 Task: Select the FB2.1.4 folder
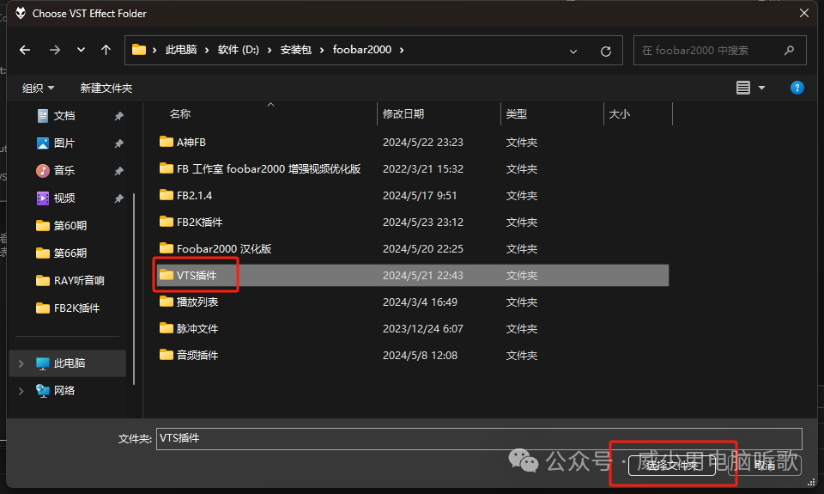tap(413, 196)
